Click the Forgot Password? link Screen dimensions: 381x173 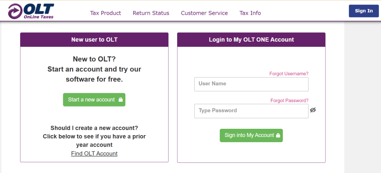tap(289, 100)
